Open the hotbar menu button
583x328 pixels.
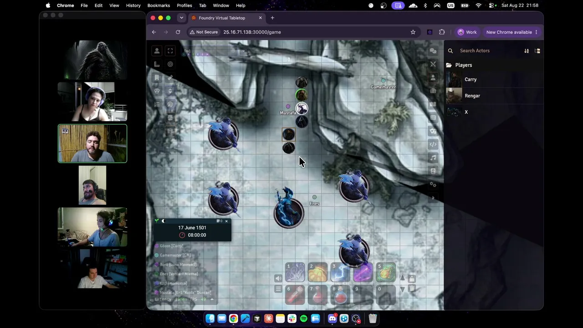(278, 289)
